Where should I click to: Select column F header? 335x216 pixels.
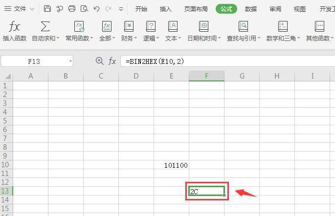206,76
